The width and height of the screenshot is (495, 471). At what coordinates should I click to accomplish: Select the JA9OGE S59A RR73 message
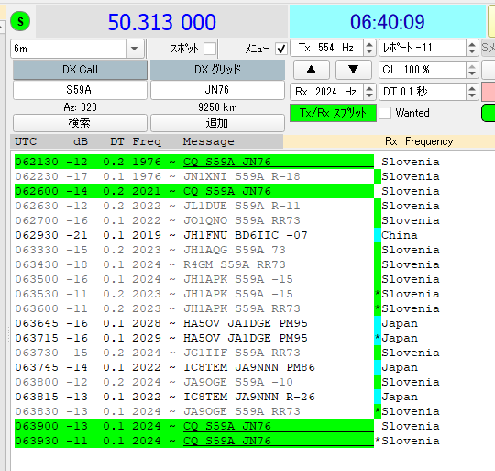point(242,411)
